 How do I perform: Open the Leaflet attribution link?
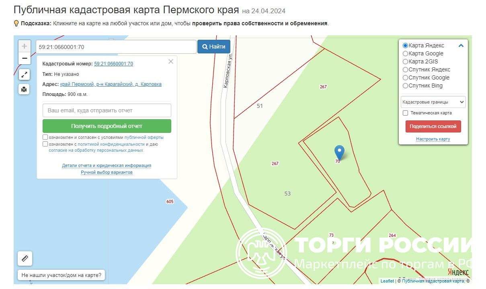387,281
